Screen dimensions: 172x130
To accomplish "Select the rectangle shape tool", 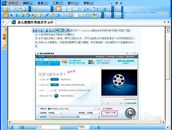I will point(58,15).
